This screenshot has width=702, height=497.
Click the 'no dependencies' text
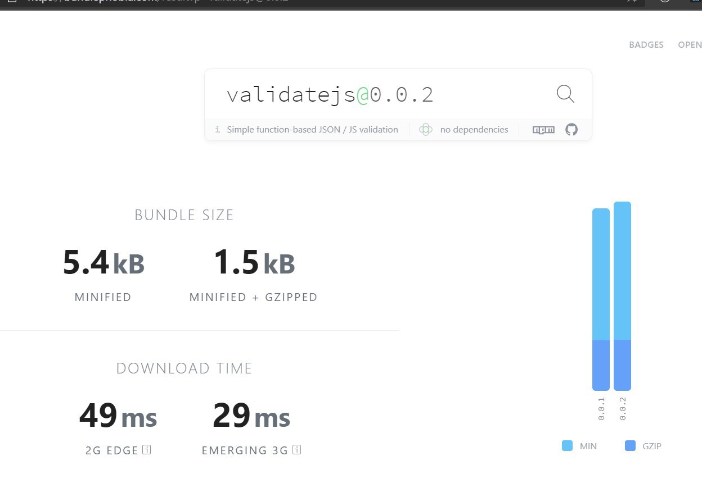[x=474, y=130]
